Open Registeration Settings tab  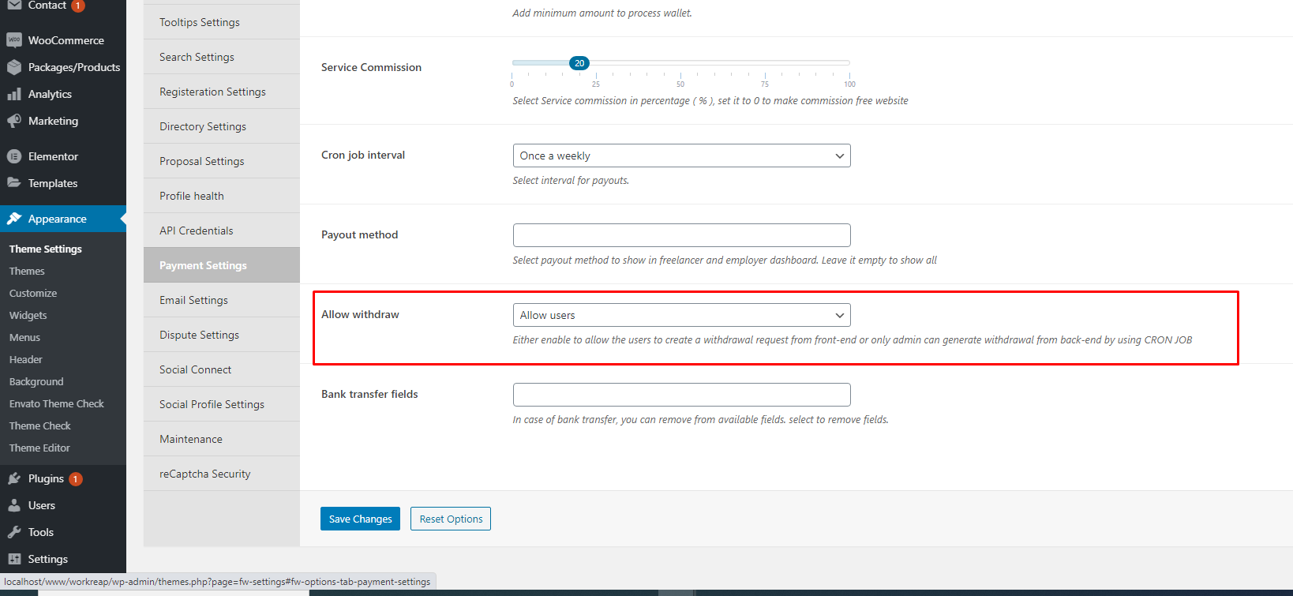click(x=222, y=92)
